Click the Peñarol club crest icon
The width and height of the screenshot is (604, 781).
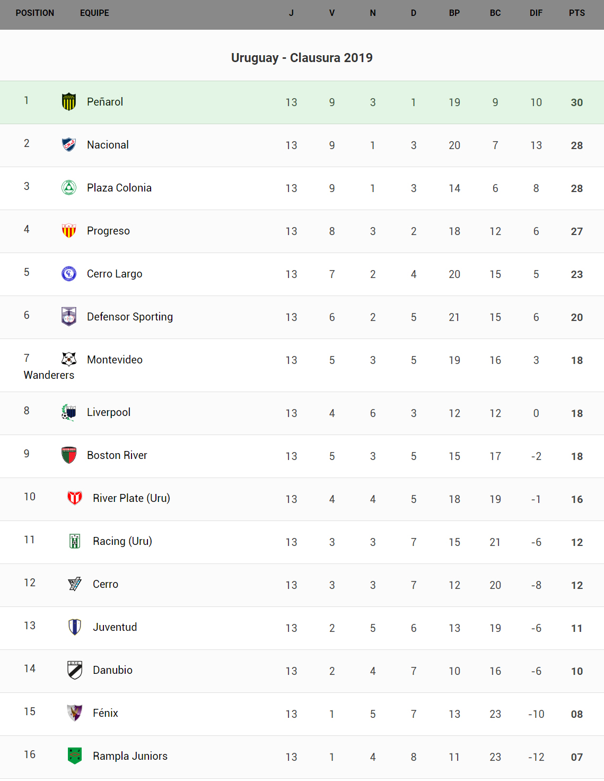pyautogui.click(x=69, y=102)
